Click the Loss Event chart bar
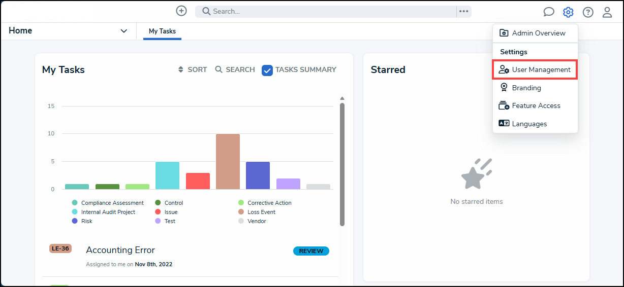Viewport: 624px width, 287px height. (228, 161)
